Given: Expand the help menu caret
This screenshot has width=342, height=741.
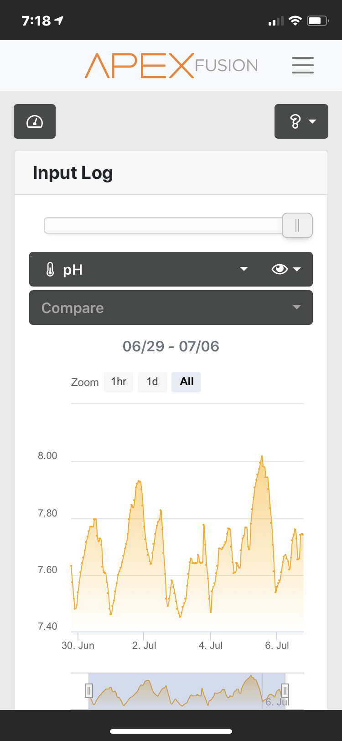Looking at the screenshot, I should [x=312, y=121].
